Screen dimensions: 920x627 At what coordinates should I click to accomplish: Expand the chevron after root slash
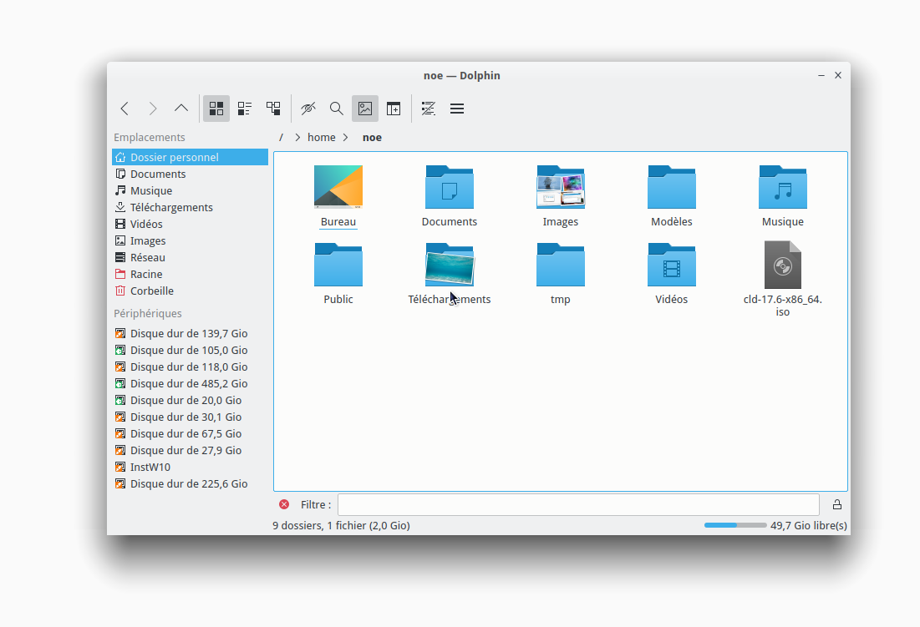tap(297, 138)
